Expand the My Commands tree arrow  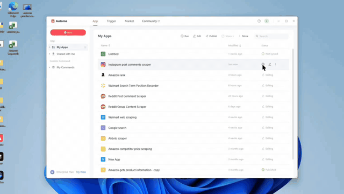[49, 67]
